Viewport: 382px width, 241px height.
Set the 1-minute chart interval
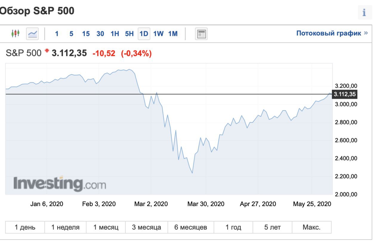(57, 34)
